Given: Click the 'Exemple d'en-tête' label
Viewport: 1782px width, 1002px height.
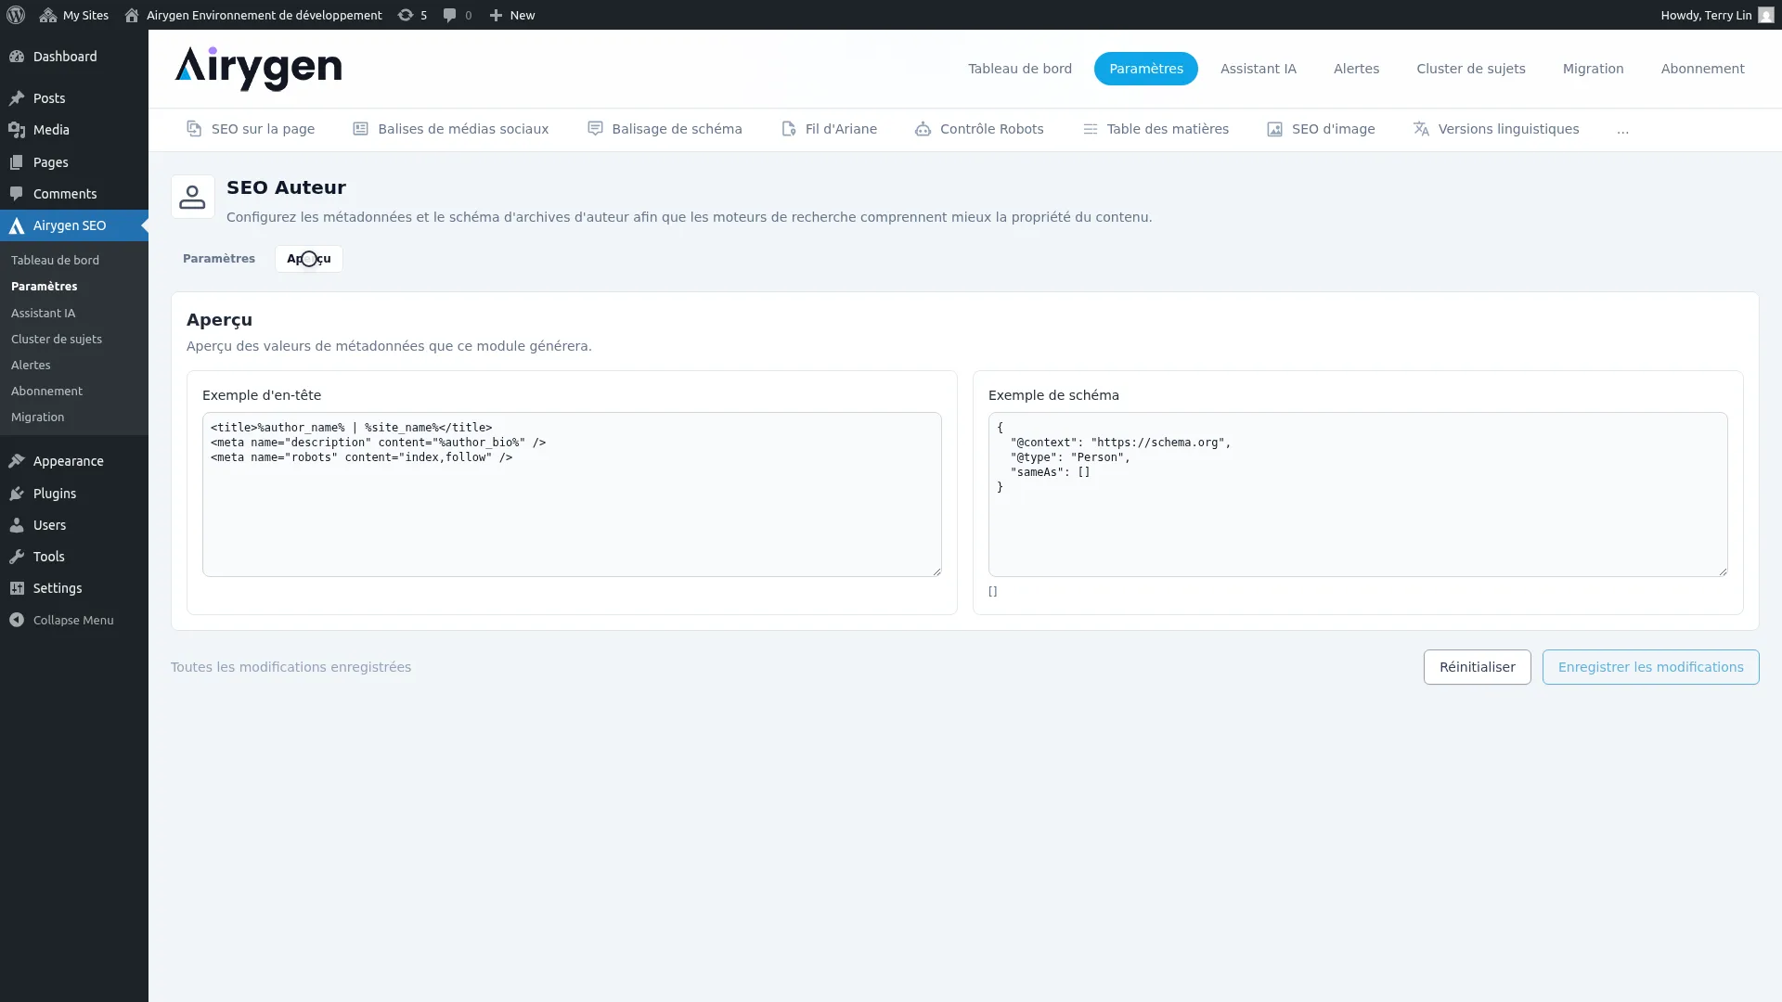Looking at the screenshot, I should pyautogui.click(x=262, y=395).
